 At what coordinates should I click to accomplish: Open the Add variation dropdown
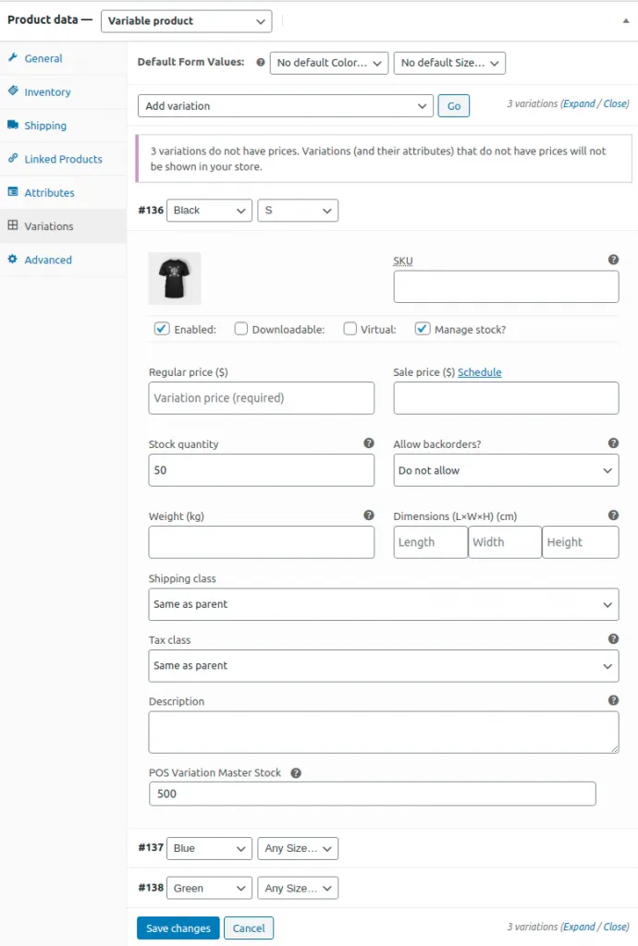coord(285,106)
